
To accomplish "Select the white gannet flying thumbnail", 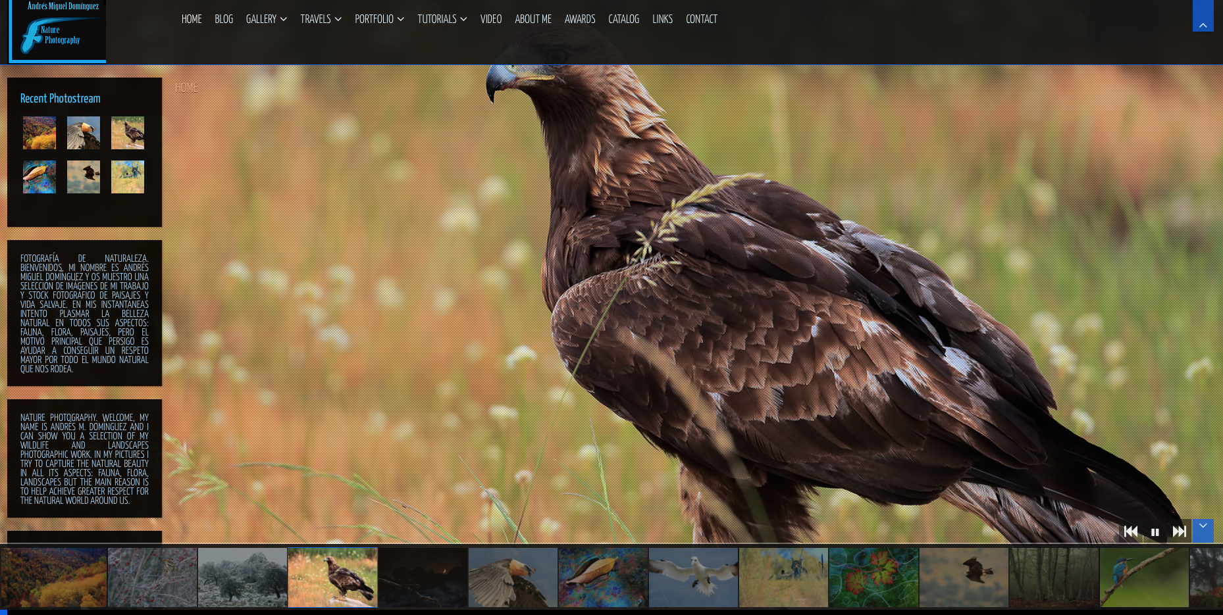I will click(693, 577).
